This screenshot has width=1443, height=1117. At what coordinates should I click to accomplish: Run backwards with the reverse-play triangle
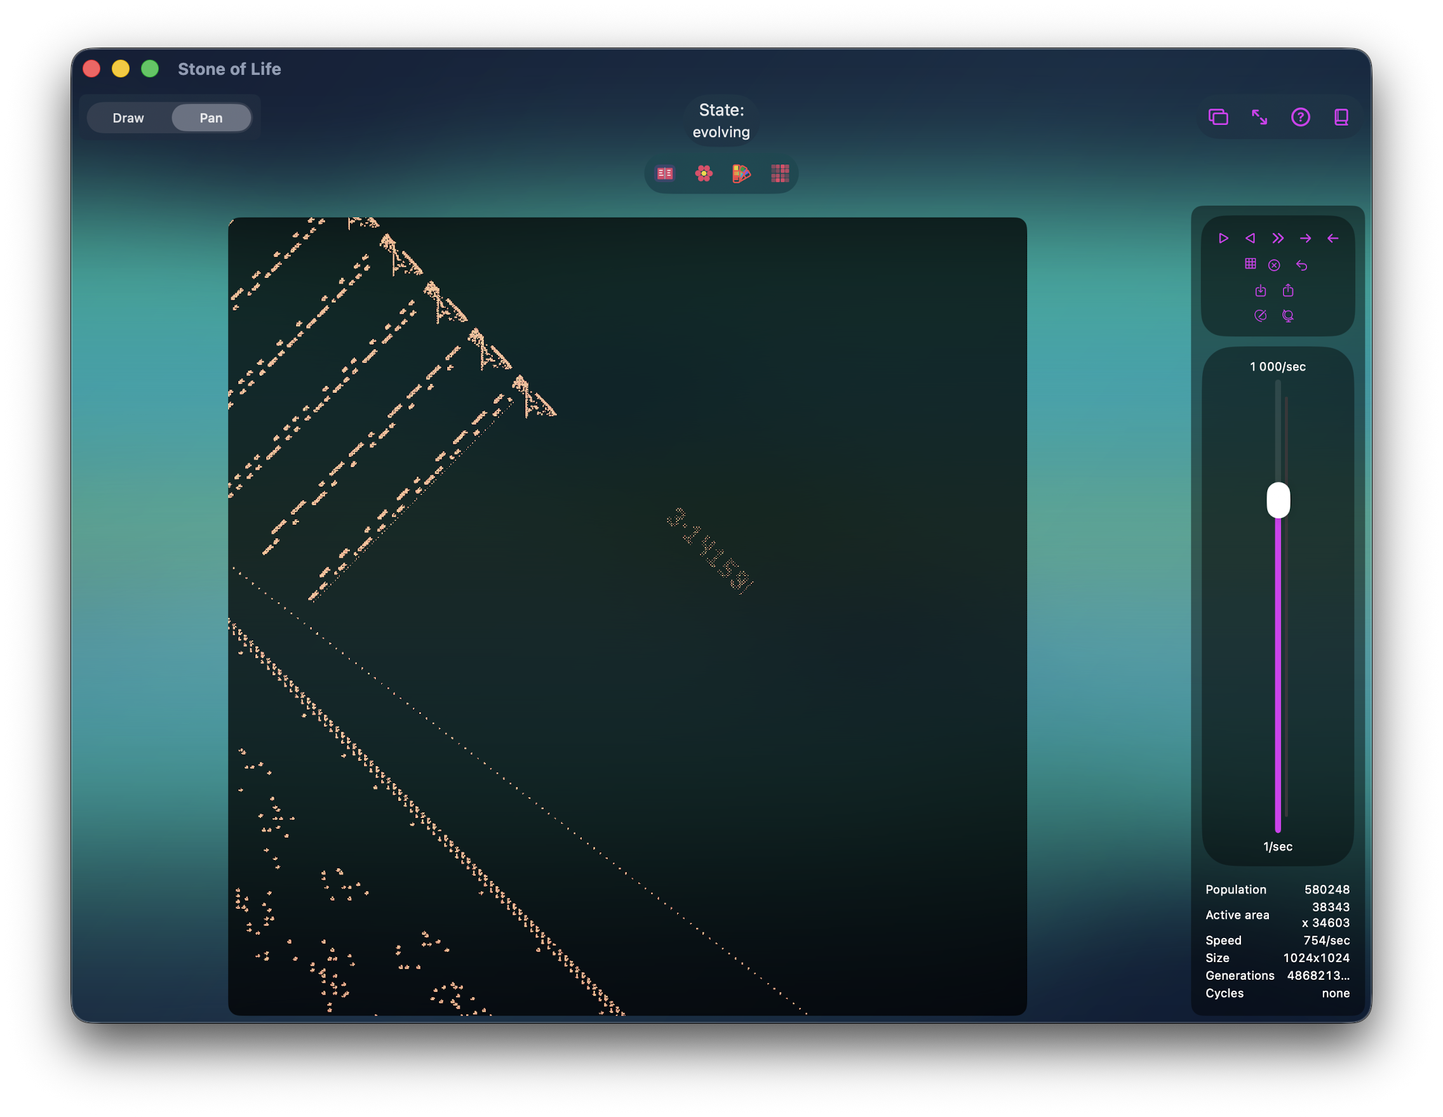(1250, 239)
